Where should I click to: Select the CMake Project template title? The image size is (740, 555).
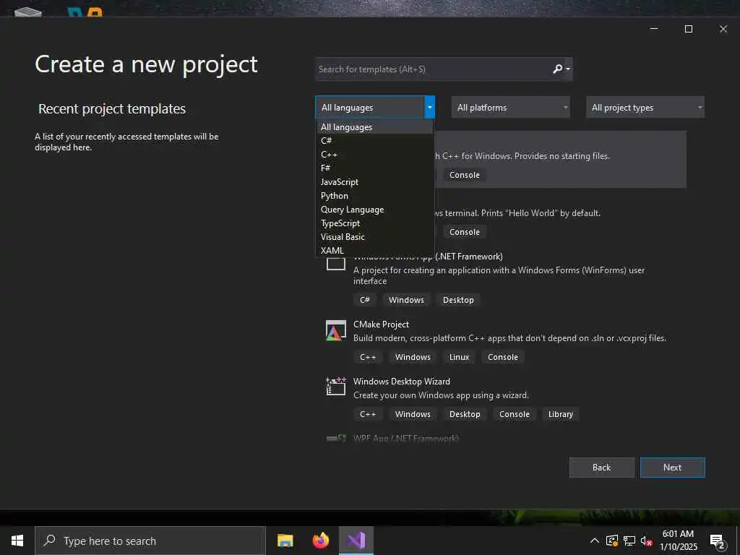(381, 324)
